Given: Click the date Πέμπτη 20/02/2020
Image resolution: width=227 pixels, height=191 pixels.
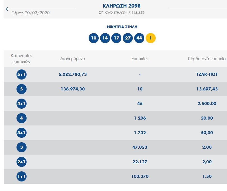Looking at the screenshot, I should click(30, 13).
